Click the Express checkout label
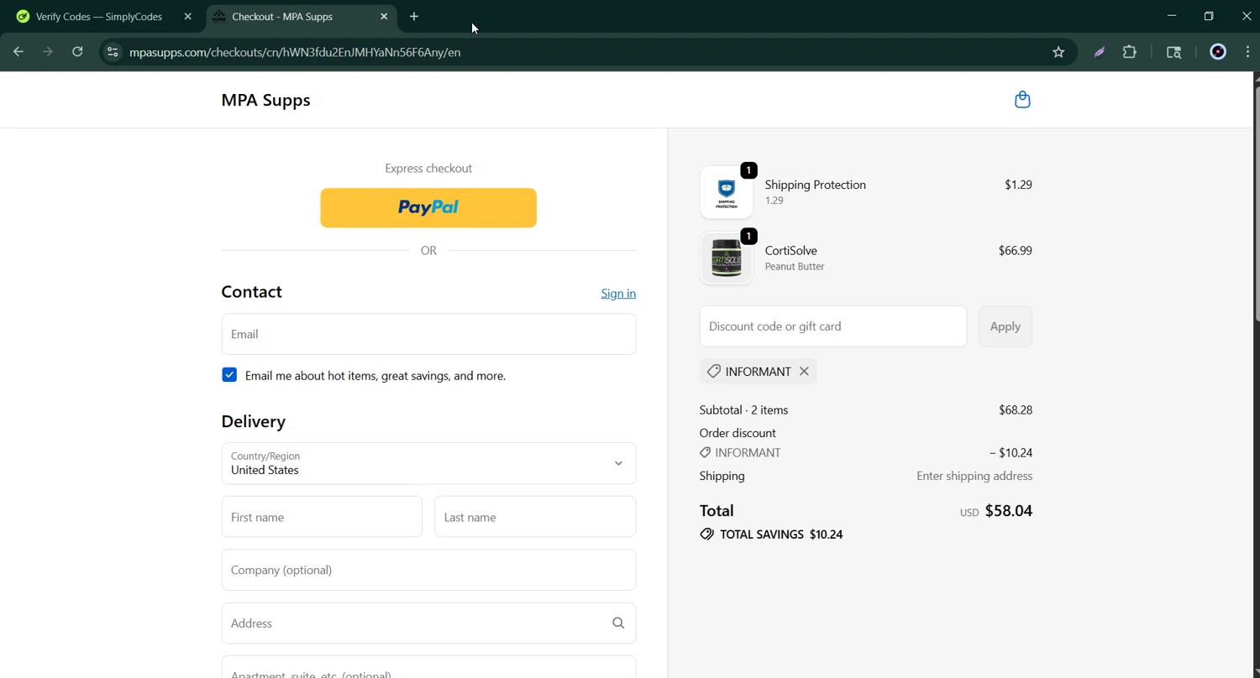Image resolution: width=1260 pixels, height=678 pixels. coord(428,169)
